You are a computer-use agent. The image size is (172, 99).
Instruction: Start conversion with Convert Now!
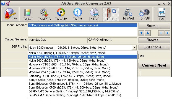(154, 65)
